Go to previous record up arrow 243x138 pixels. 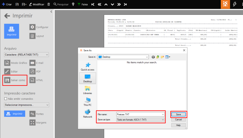coord(106,4)
